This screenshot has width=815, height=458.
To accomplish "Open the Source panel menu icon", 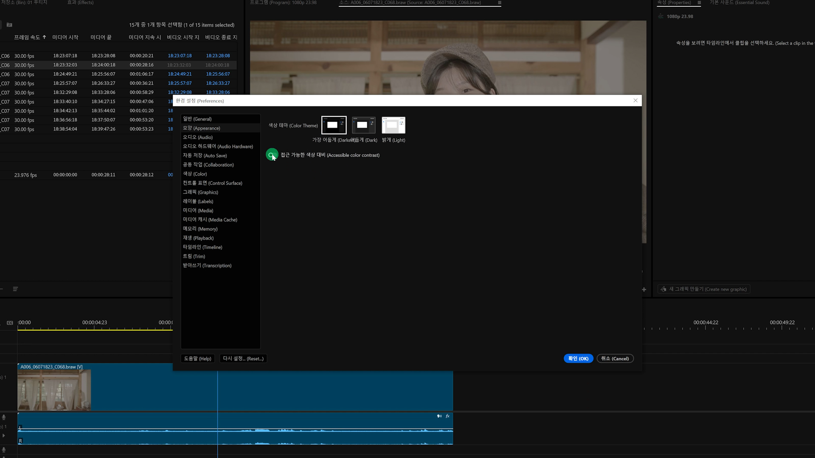I will [500, 3].
